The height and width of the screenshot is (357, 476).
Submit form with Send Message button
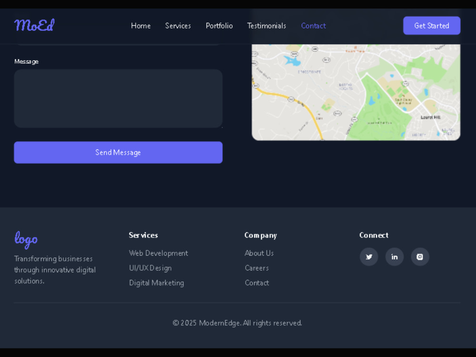118,152
